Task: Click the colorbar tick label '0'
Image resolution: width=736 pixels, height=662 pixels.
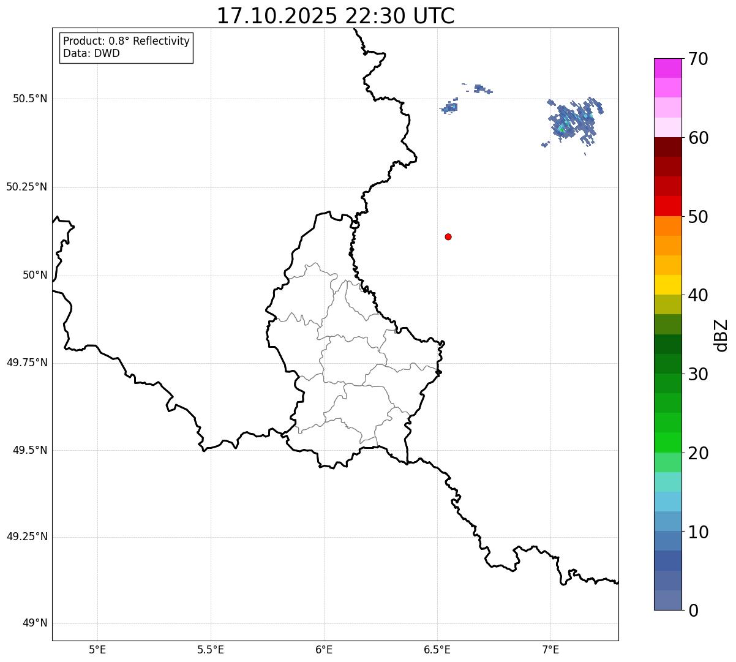Action: [693, 611]
